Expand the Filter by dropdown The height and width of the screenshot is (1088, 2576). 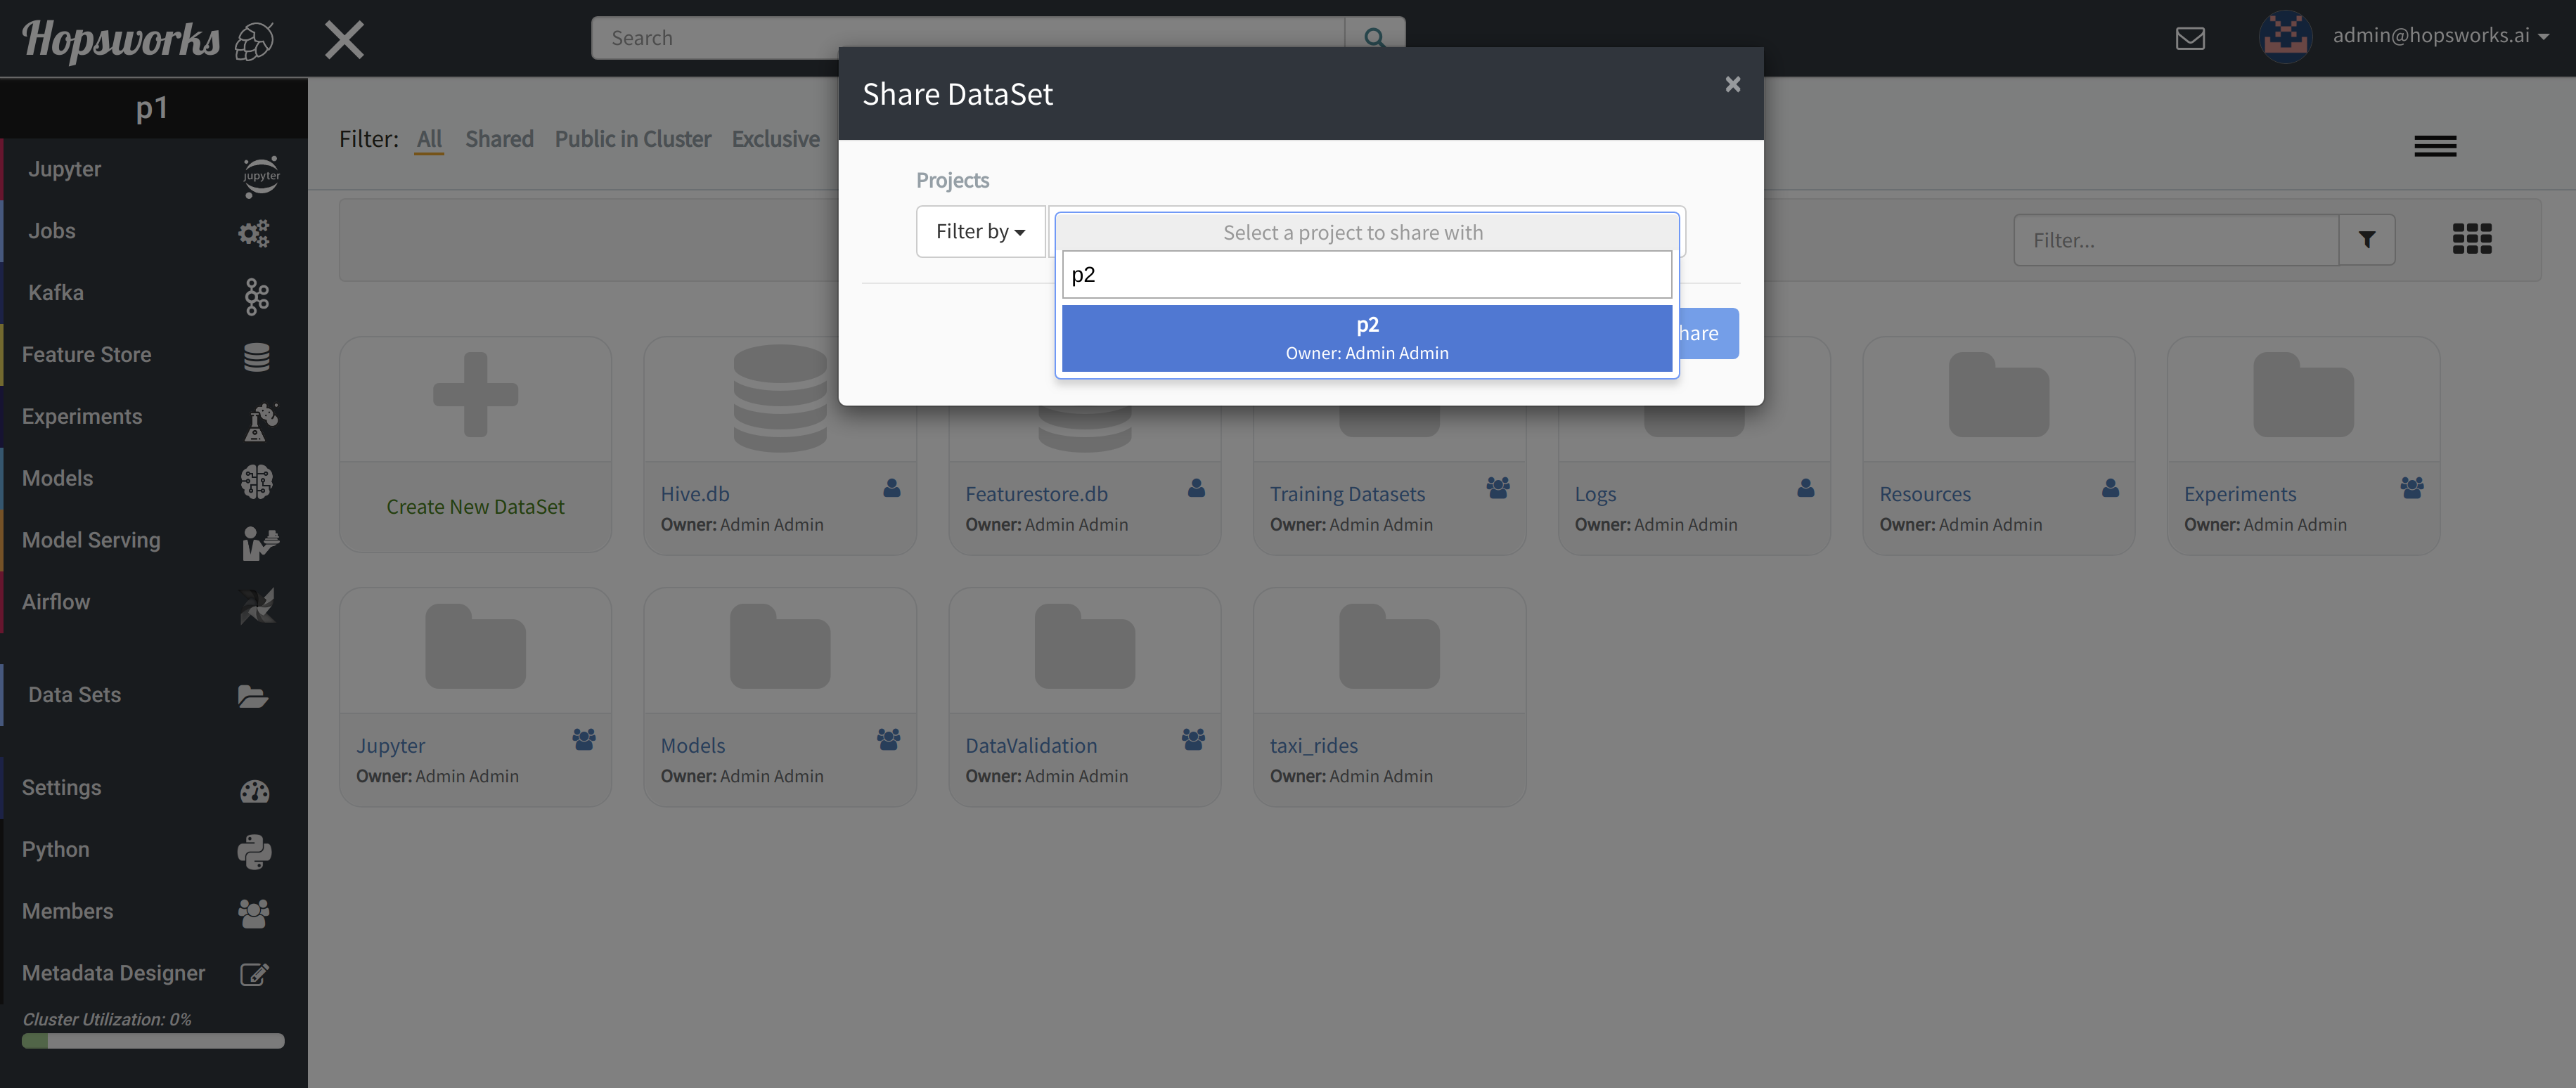[x=980, y=232]
